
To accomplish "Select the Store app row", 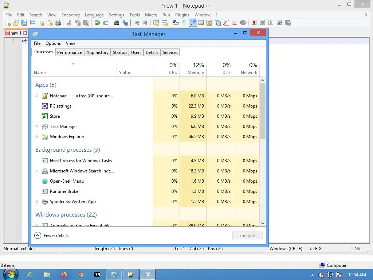I will [x=146, y=116].
